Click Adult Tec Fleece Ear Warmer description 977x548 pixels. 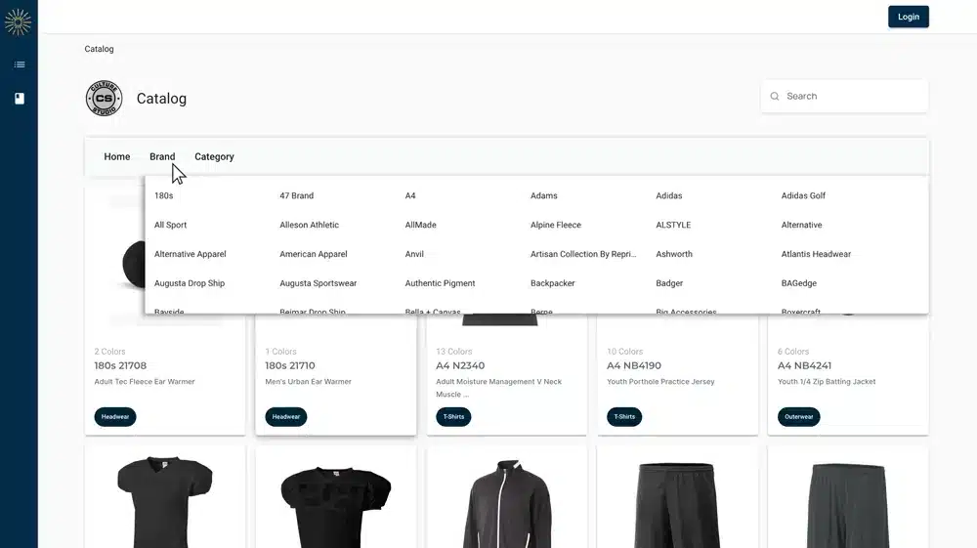145,382
